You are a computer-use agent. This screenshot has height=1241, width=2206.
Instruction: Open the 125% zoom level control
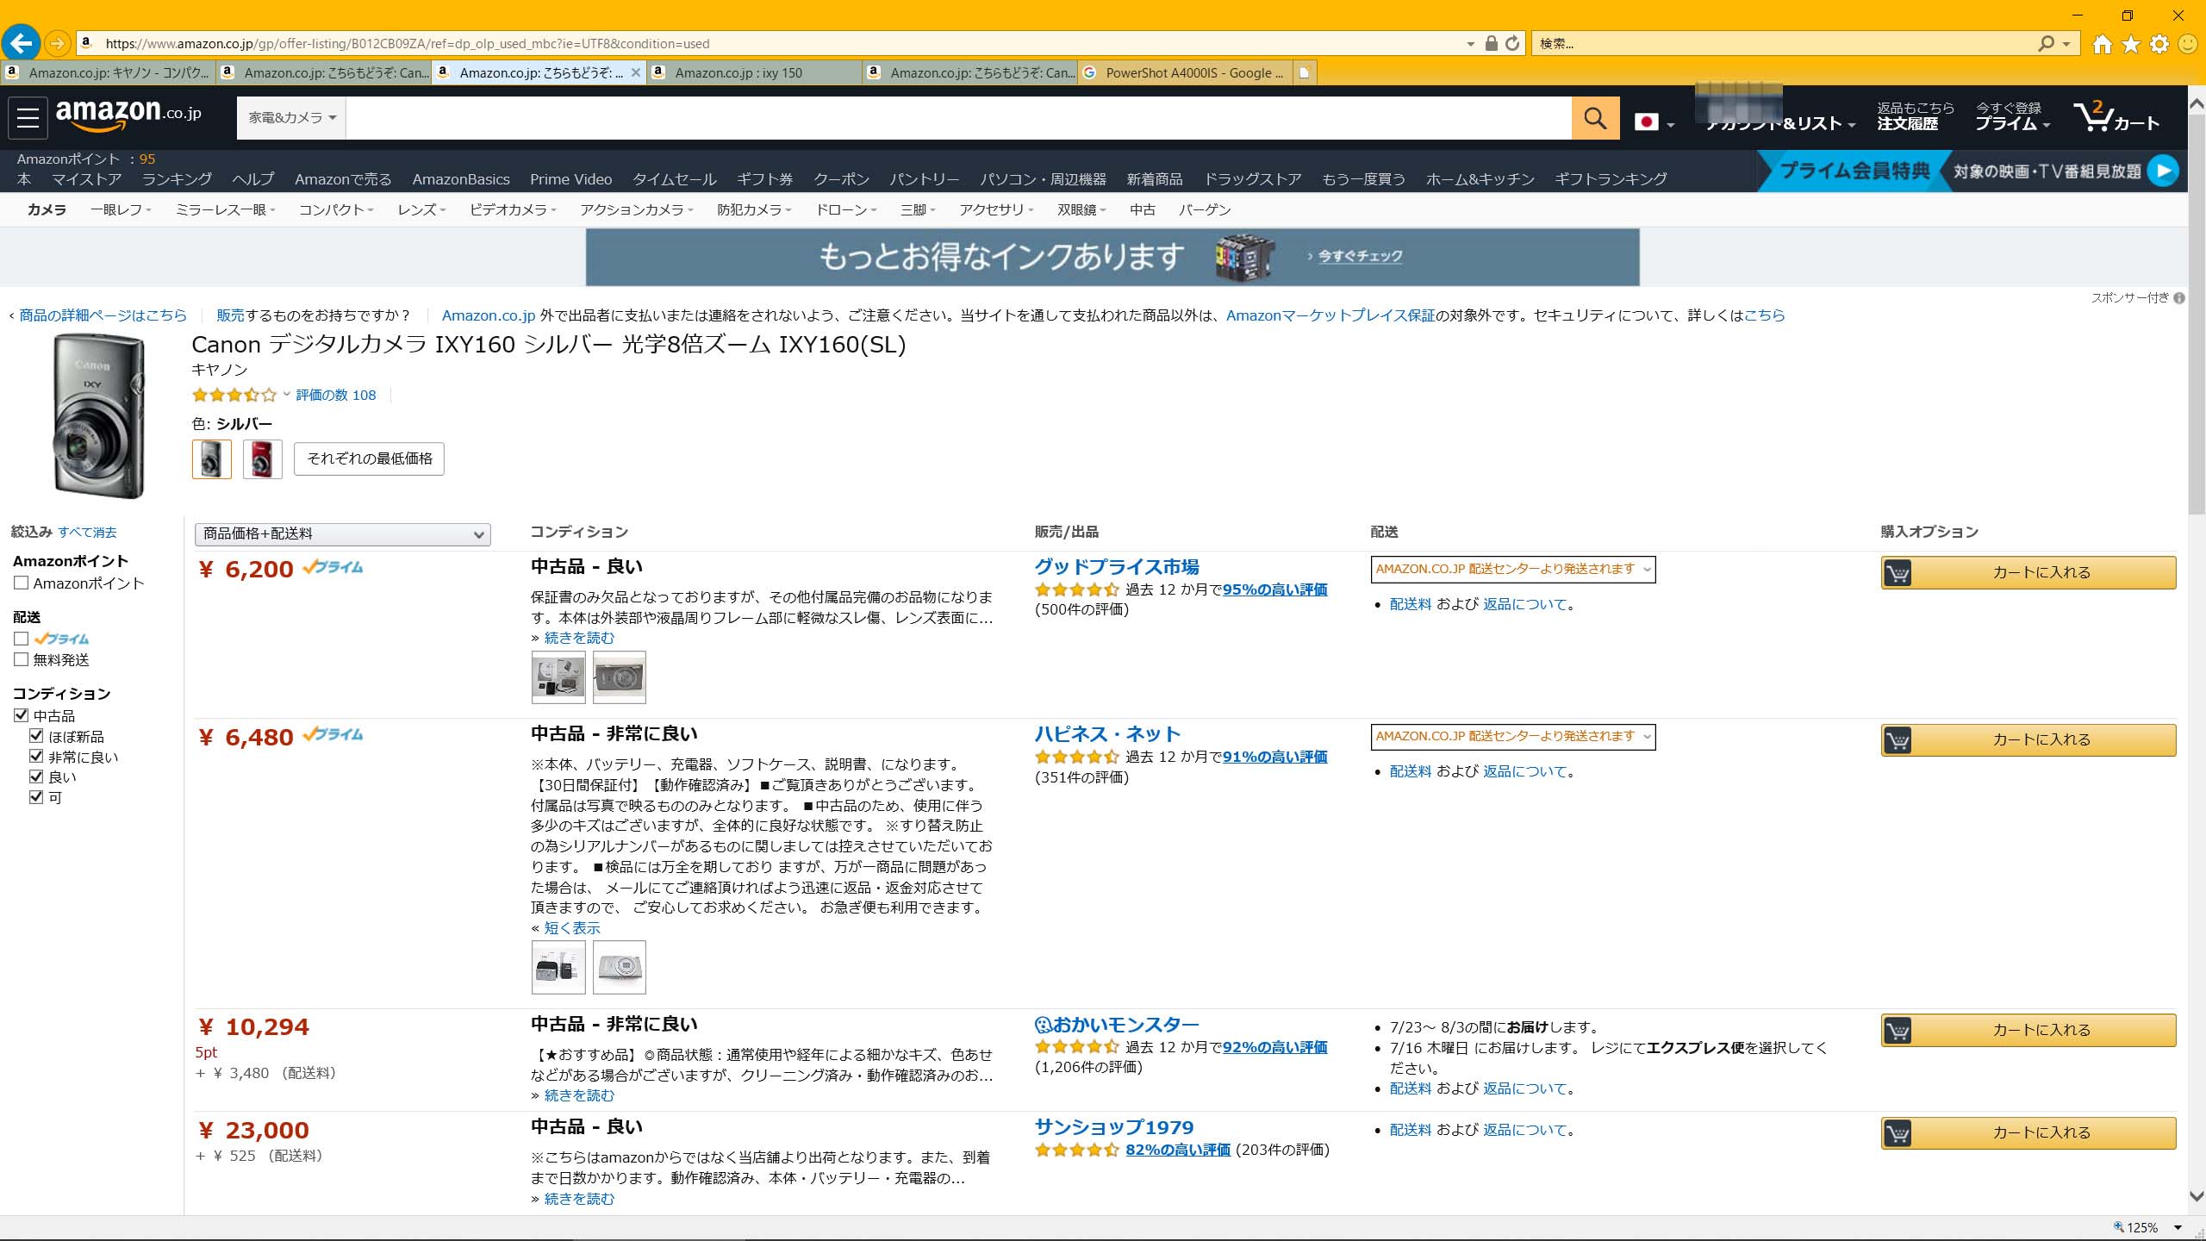pyautogui.click(x=2147, y=1227)
